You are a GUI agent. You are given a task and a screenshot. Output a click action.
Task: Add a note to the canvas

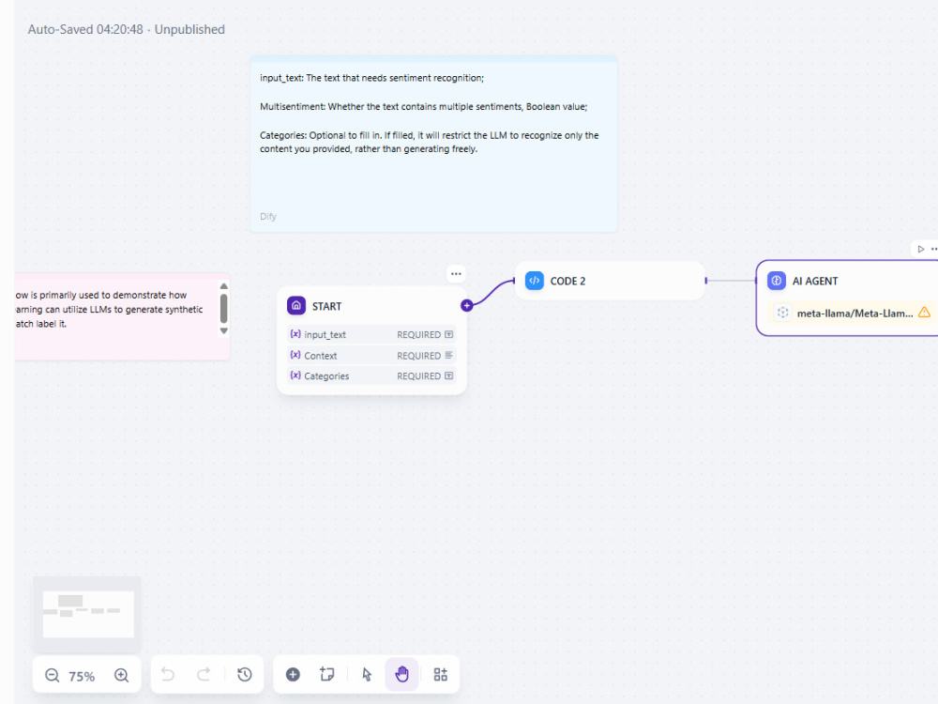[x=326, y=675]
